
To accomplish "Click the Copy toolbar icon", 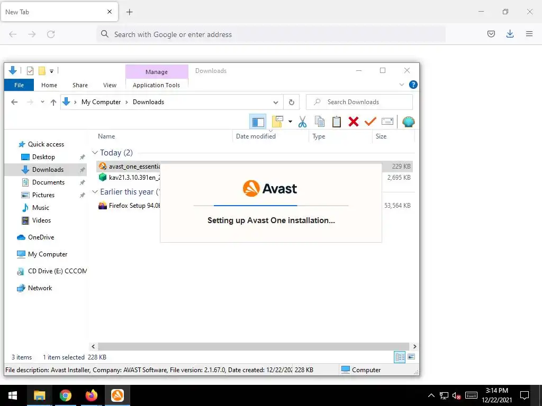I will pos(320,122).
